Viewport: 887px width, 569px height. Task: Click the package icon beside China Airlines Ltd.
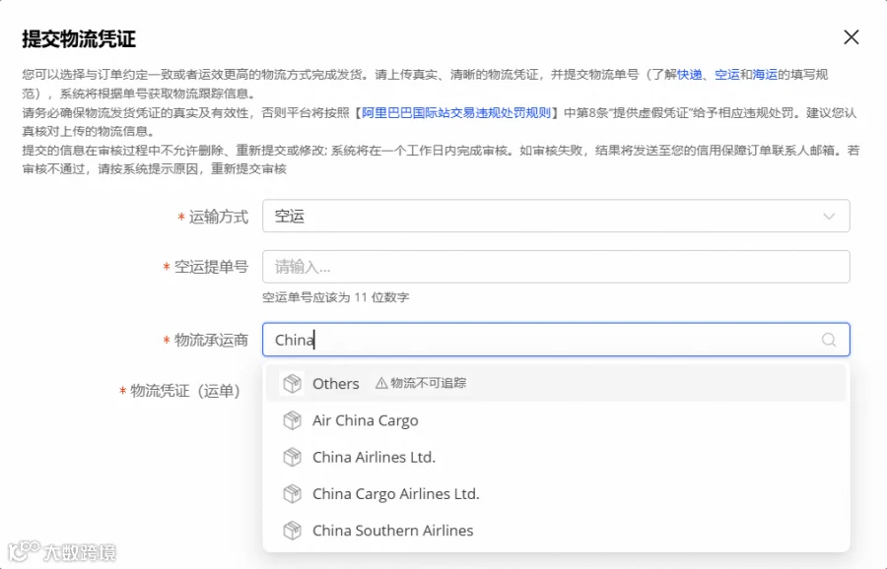292,457
